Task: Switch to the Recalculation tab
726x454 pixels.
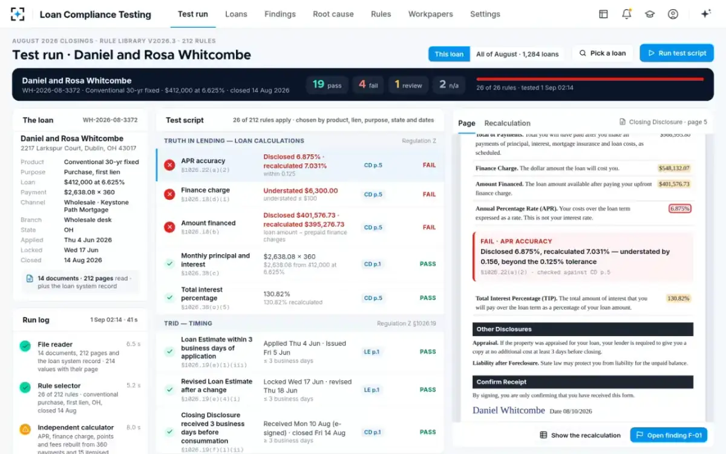Action: click(x=507, y=123)
